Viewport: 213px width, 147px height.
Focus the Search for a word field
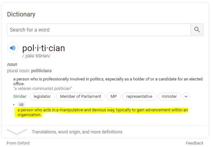[x=99, y=30]
